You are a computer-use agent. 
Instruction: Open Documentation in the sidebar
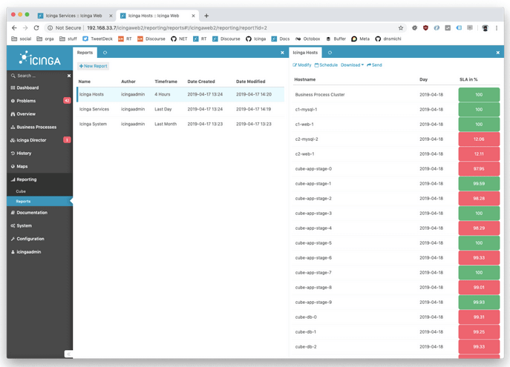tap(39, 212)
